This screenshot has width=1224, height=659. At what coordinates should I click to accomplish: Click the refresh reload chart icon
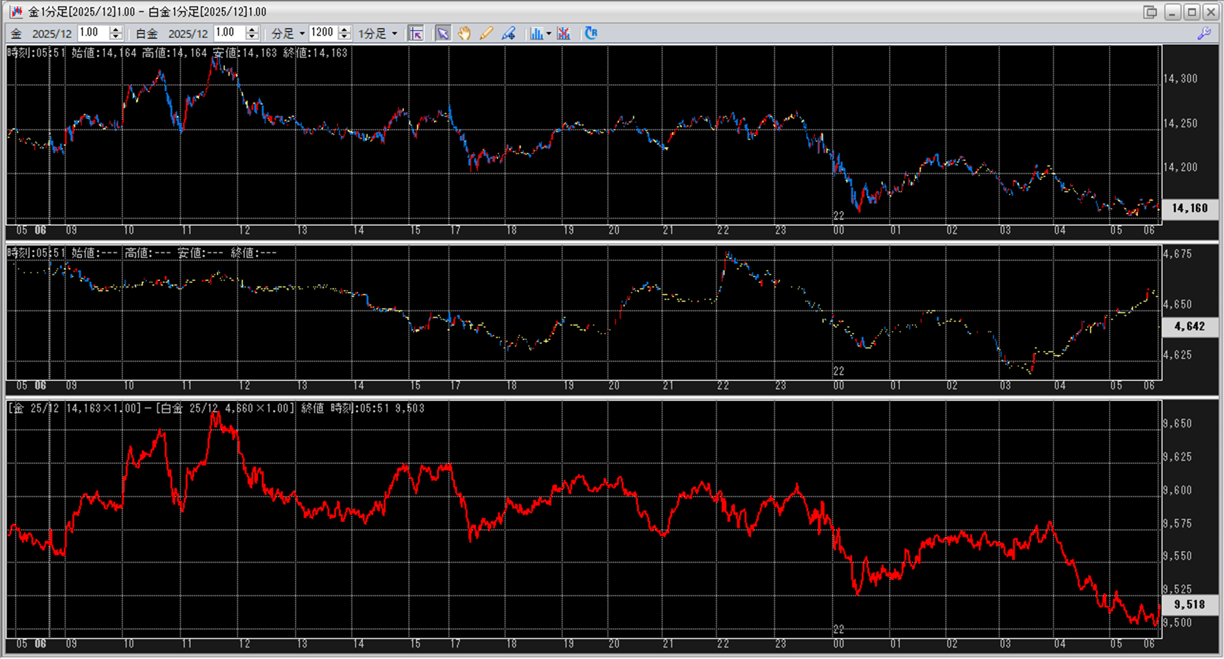click(590, 34)
